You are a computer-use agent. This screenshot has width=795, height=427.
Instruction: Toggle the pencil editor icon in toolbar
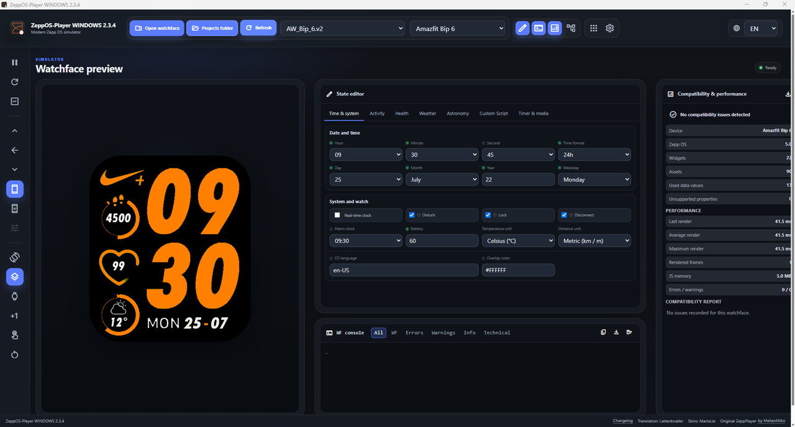coord(522,28)
